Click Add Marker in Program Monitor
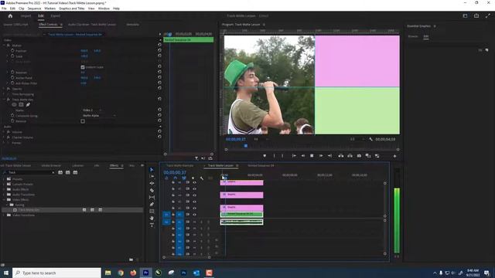 [265, 156]
